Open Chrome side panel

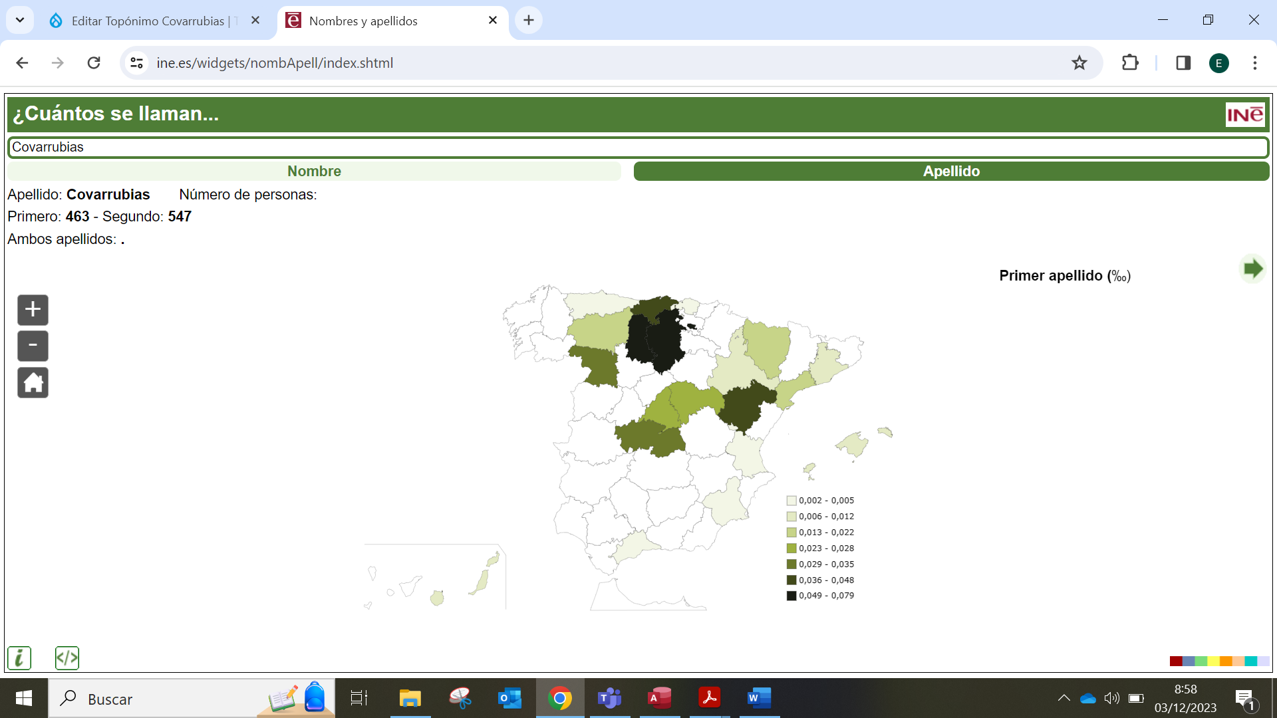tap(1183, 63)
